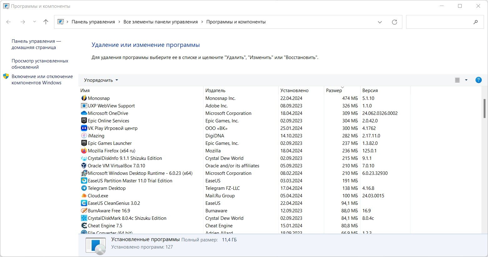Expand chevron after Все элементы панели управления
Image resolution: width=488 pixels, height=257 pixels.
[202, 22]
